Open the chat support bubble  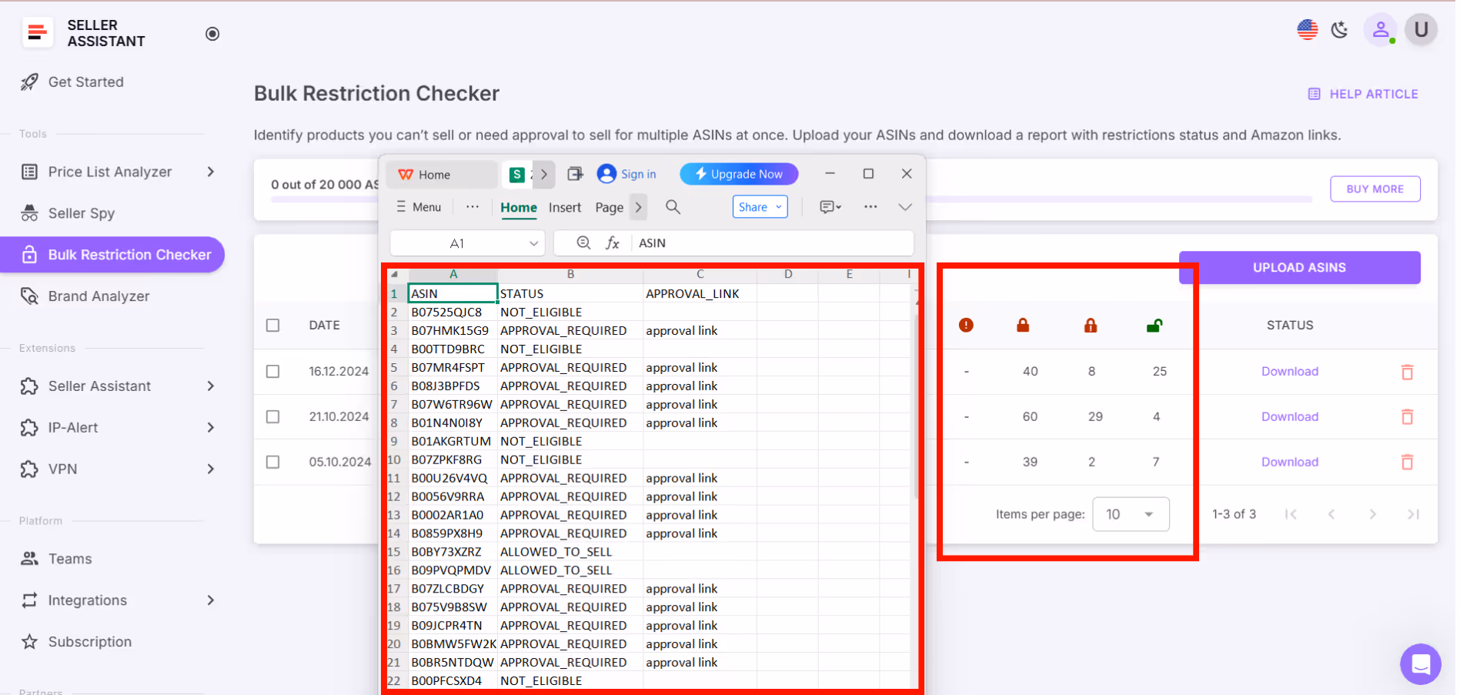click(x=1420, y=663)
